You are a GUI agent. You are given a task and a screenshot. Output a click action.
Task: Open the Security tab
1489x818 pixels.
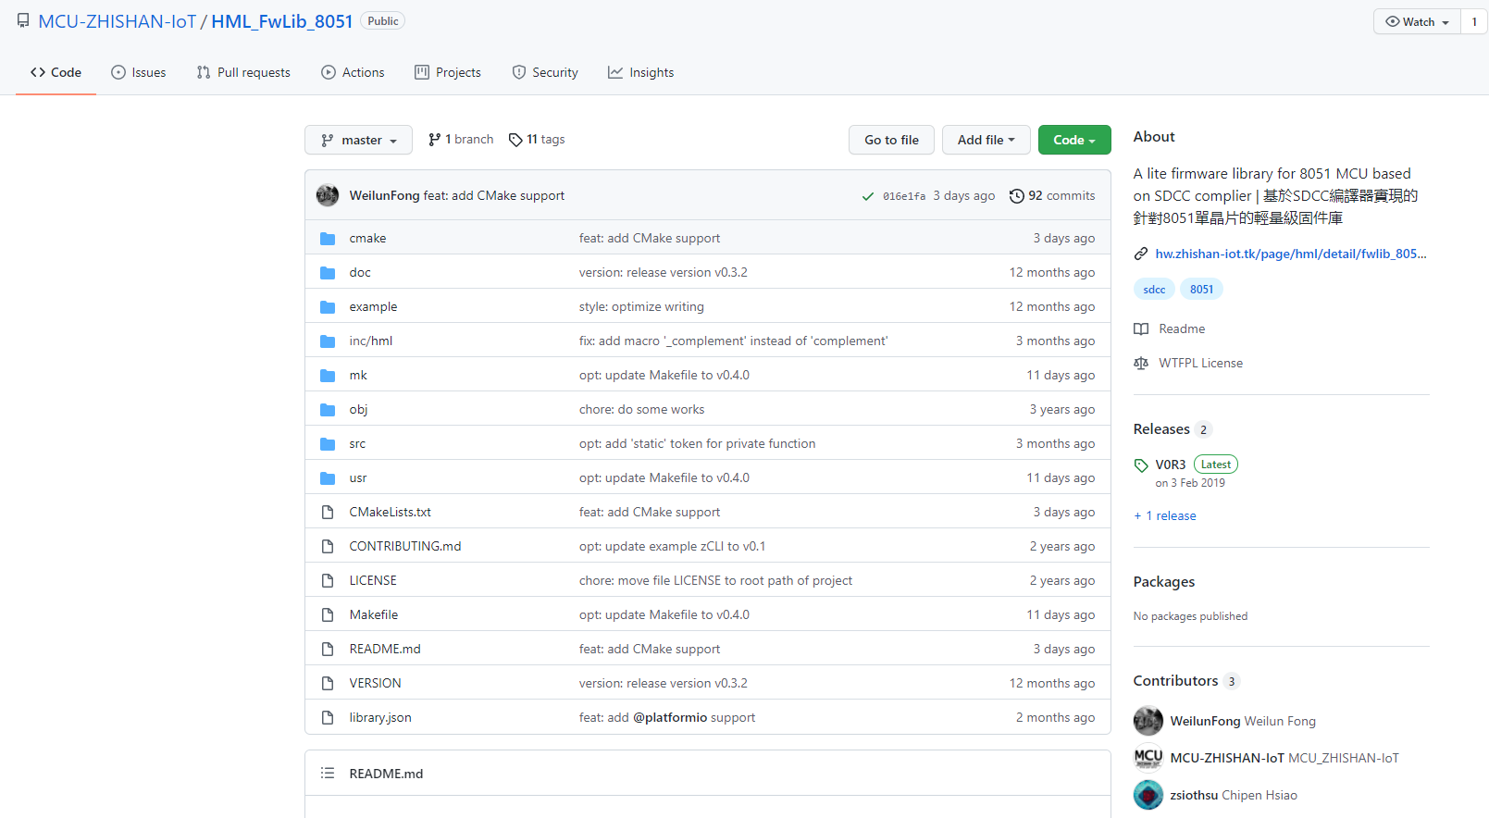pyautogui.click(x=545, y=72)
